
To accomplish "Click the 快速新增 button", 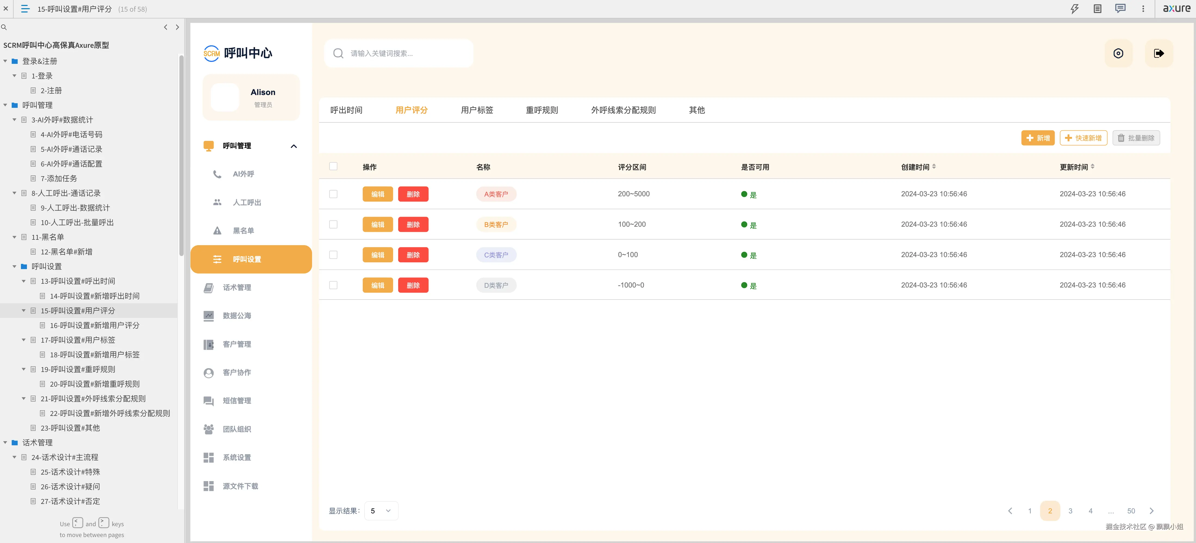I will [1083, 138].
